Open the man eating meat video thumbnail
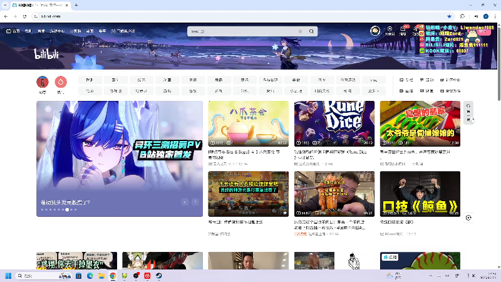 click(x=334, y=194)
